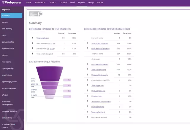Click the email campaign logo thumbnail above Summary
190x130 pixels.
click(36, 14)
